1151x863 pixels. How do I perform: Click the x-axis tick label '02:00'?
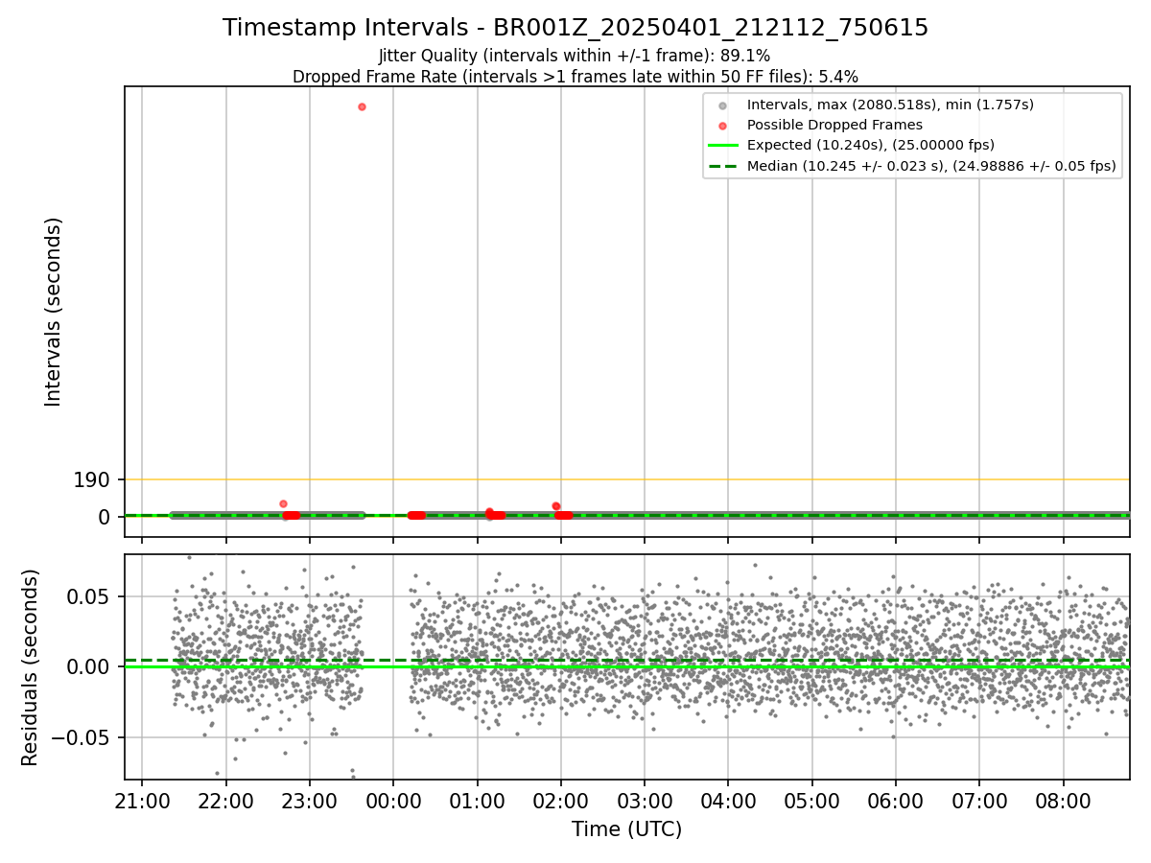coord(560,802)
